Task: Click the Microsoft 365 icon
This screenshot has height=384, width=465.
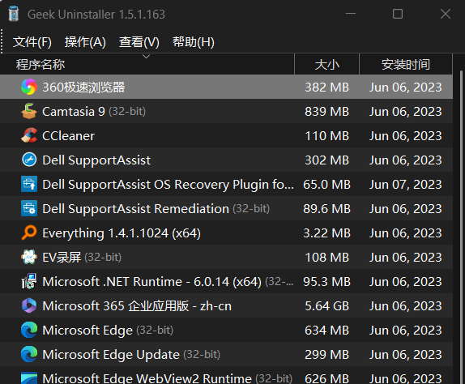Action: click(29, 305)
